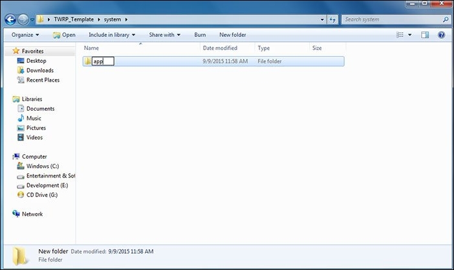This screenshot has width=454, height=270.
Task: Click into the Search system field
Action: (392, 19)
